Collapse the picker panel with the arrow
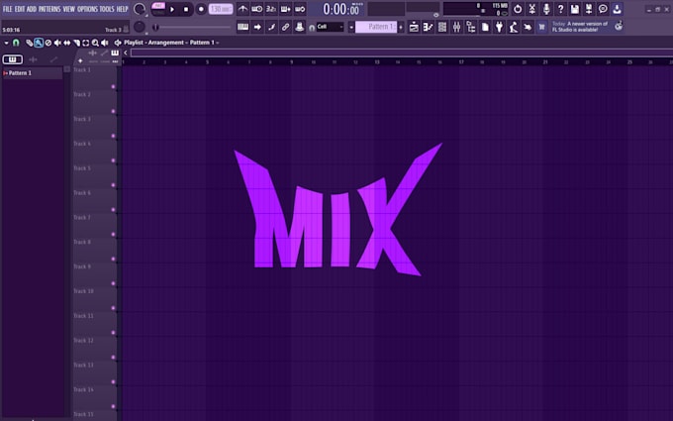Image resolution: width=673 pixels, height=421 pixels. tap(126, 53)
